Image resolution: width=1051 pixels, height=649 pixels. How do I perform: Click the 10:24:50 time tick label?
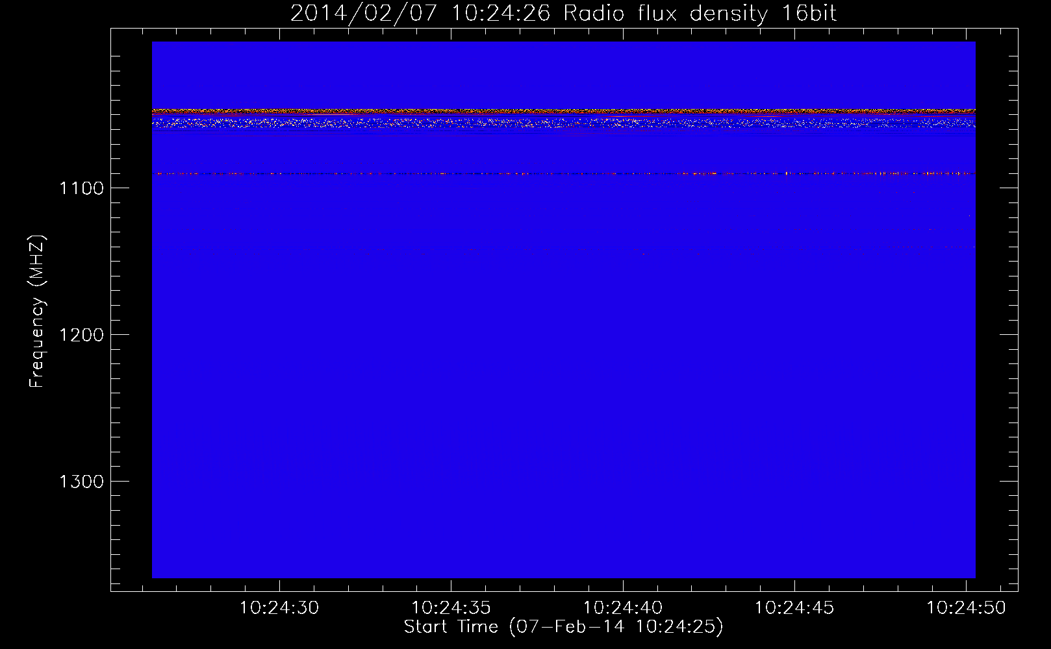[966, 608]
